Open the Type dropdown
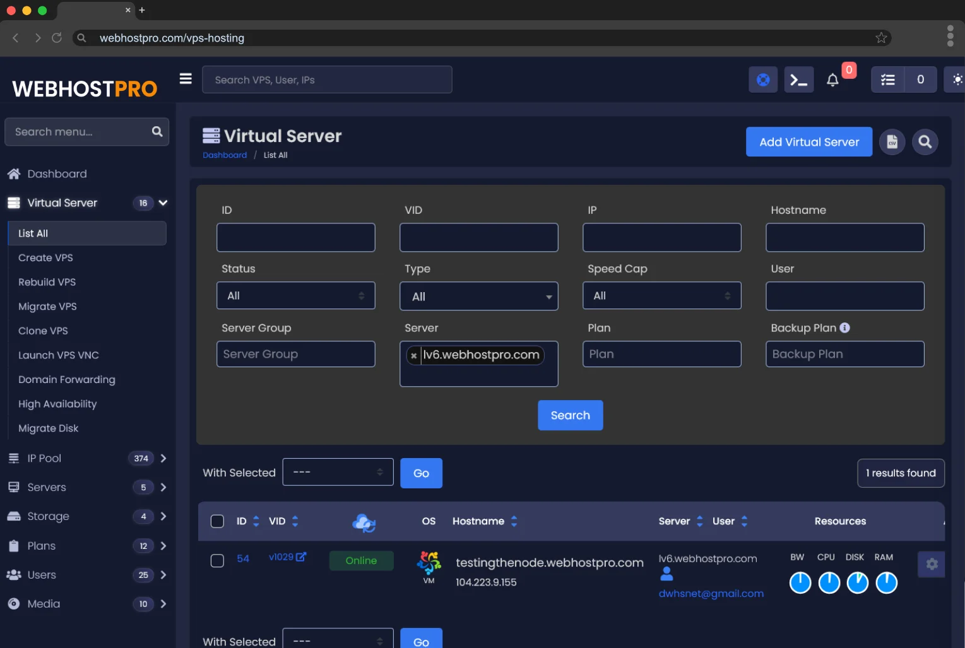 click(479, 296)
